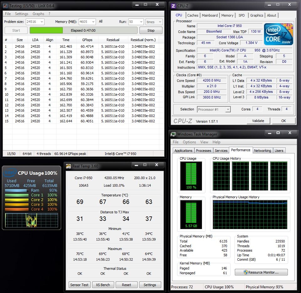Image resolution: width=301 pixels, height=293 pixels.
Task: Click the Real Temp title bar icon
Action: (68, 166)
